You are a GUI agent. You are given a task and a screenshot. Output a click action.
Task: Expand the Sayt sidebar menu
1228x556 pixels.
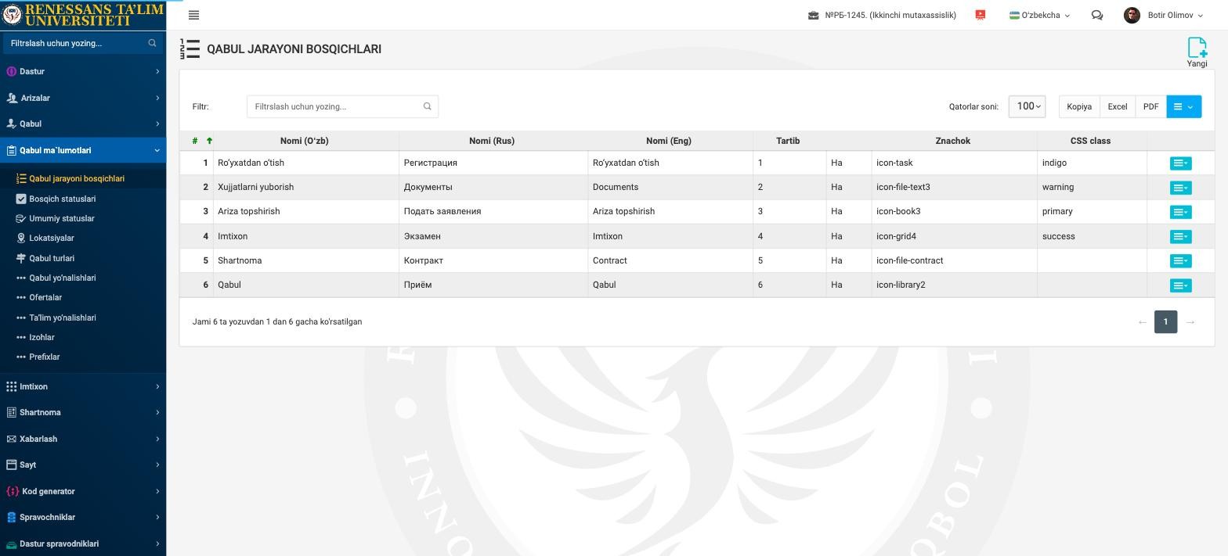[x=83, y=465]
